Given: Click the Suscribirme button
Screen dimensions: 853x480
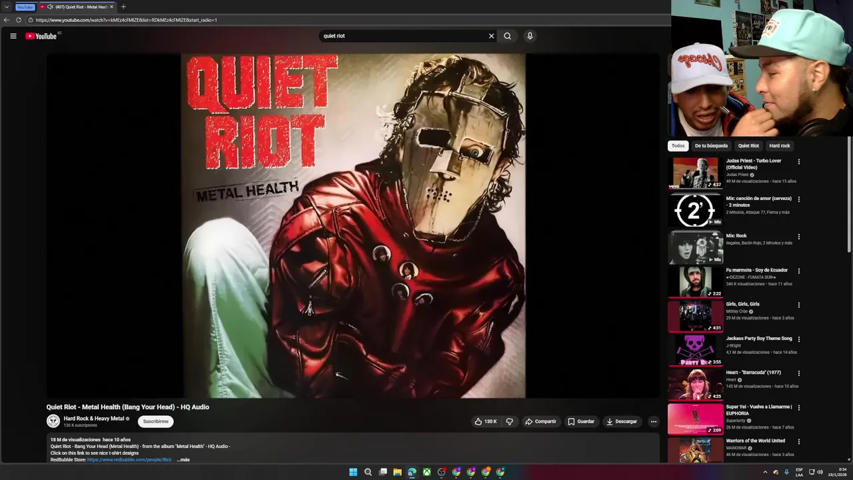Looking at the screenshot, I should (156, 421).
